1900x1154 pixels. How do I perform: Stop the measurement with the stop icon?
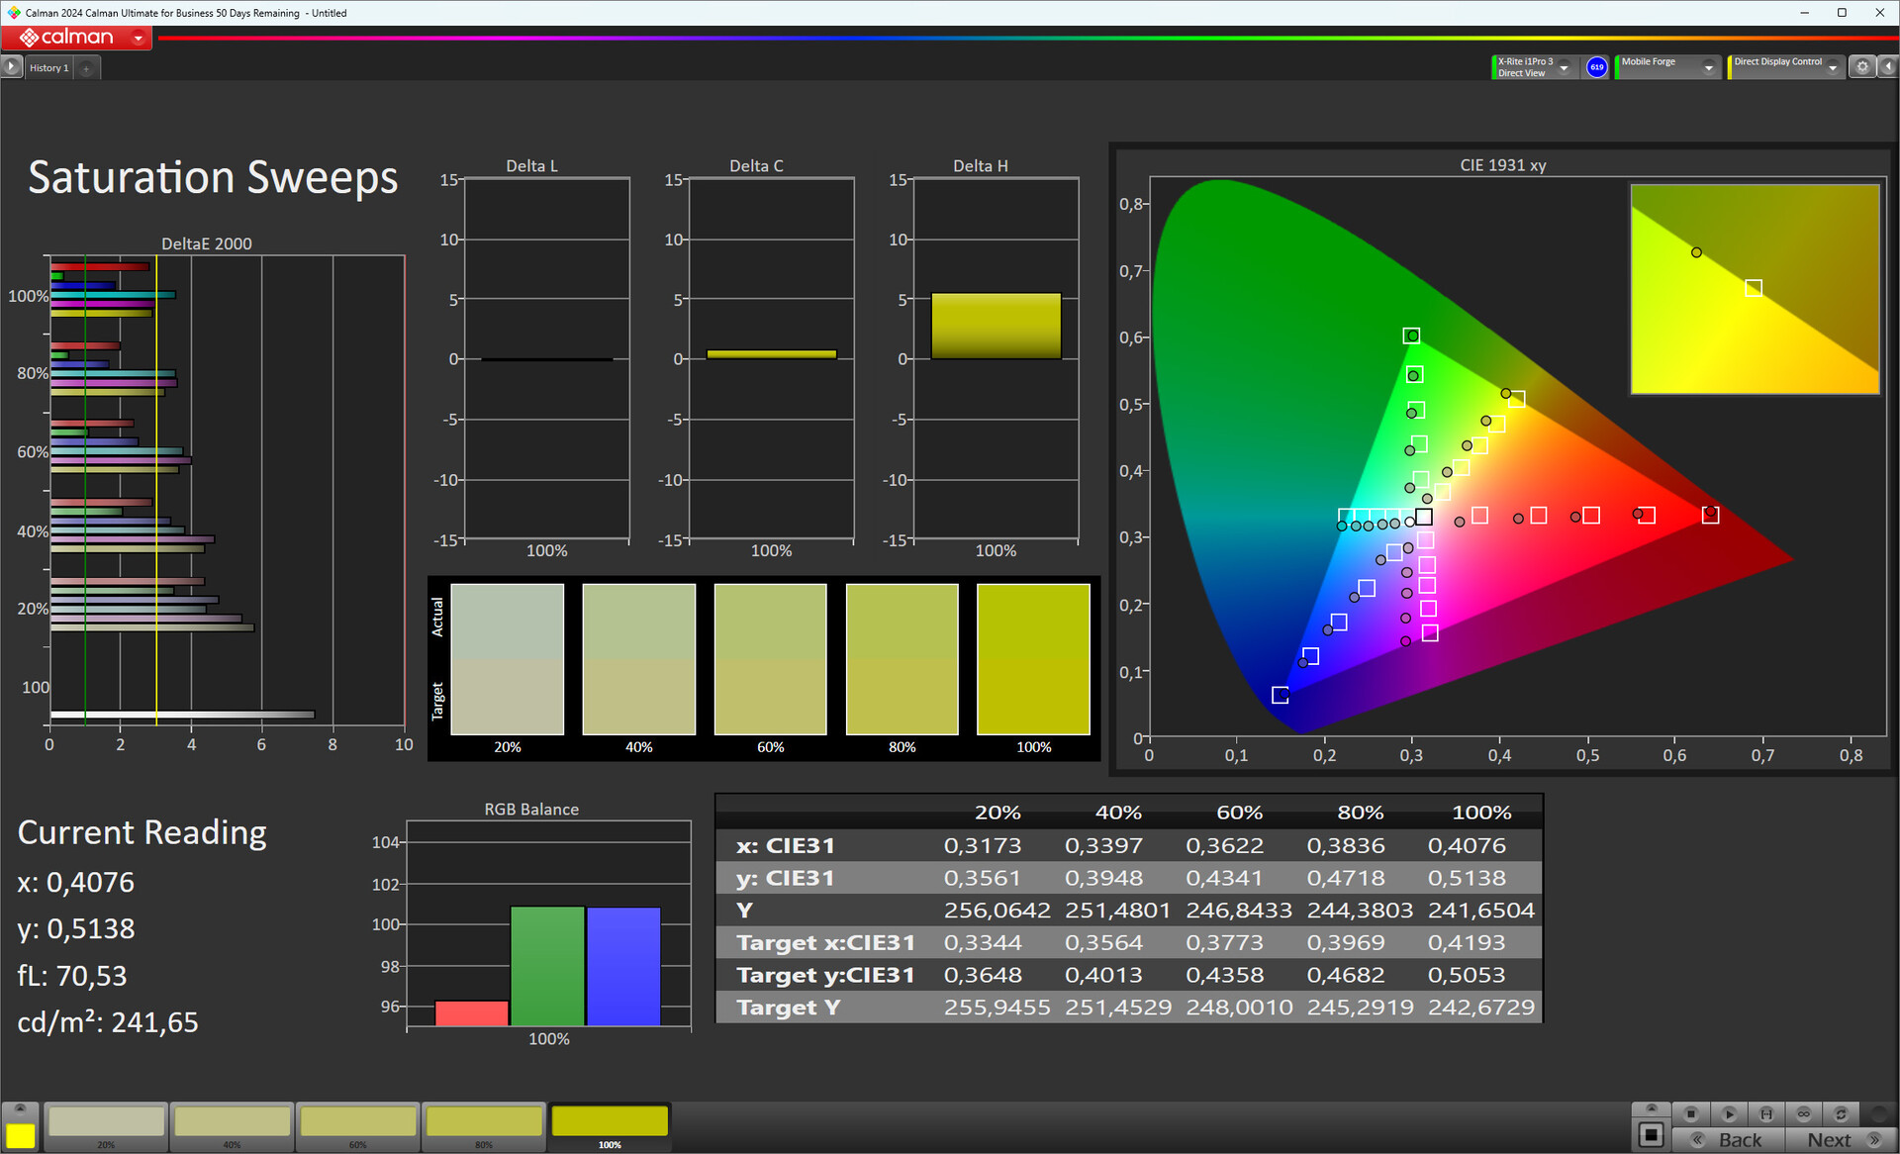click(1691, 1113)
